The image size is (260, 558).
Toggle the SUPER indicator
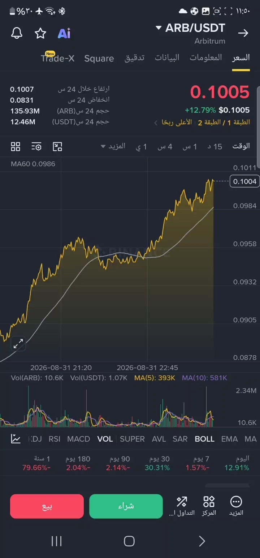tap(132, 439)
